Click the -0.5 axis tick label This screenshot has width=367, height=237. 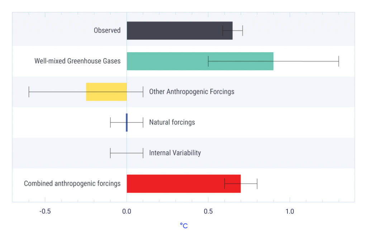(x=45, y=212)
